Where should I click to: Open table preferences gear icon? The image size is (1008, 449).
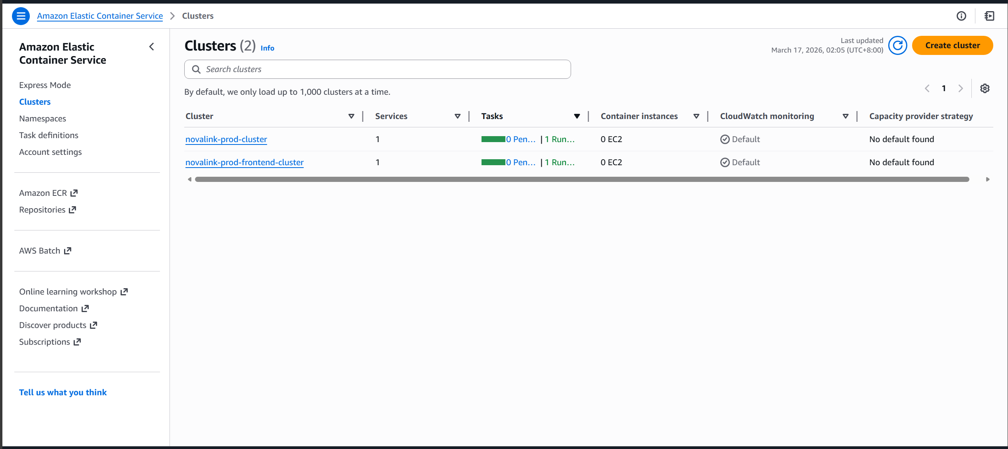985,88
